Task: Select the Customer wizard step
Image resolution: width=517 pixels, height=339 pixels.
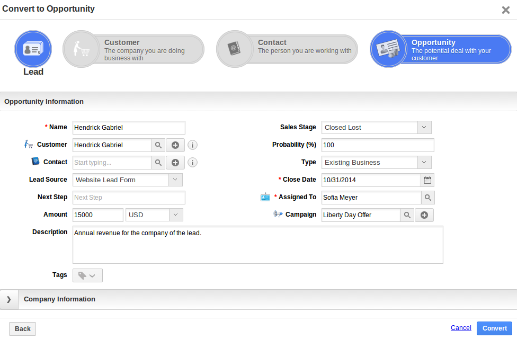Action: point(133,50)
